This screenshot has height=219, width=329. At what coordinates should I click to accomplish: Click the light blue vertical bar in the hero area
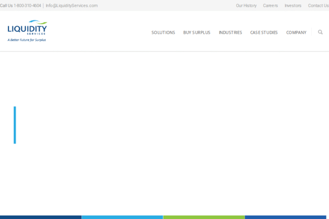tap(15, 125)
